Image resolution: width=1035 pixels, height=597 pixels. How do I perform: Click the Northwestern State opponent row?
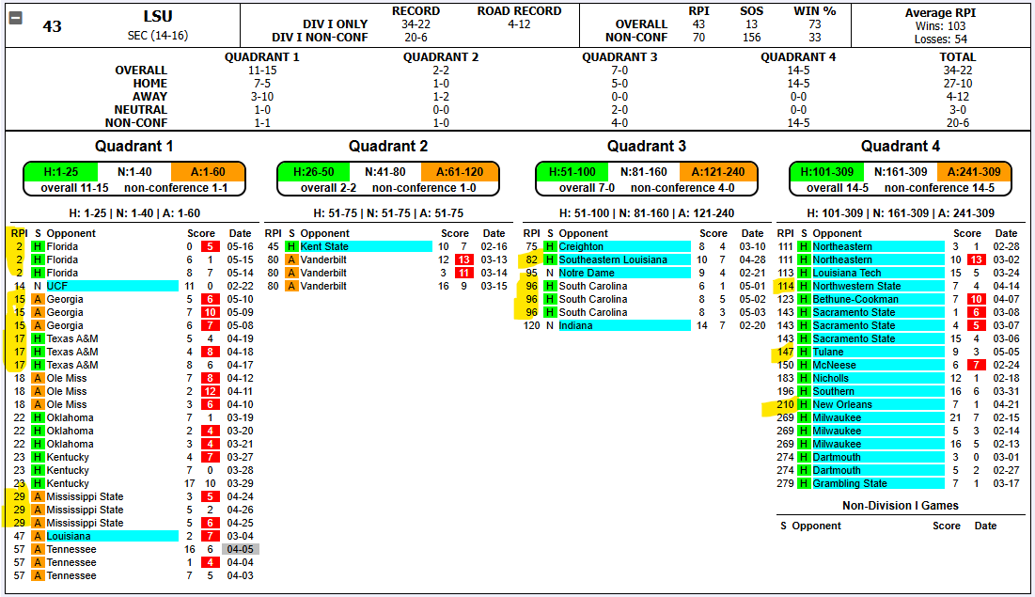pos(878,286)
